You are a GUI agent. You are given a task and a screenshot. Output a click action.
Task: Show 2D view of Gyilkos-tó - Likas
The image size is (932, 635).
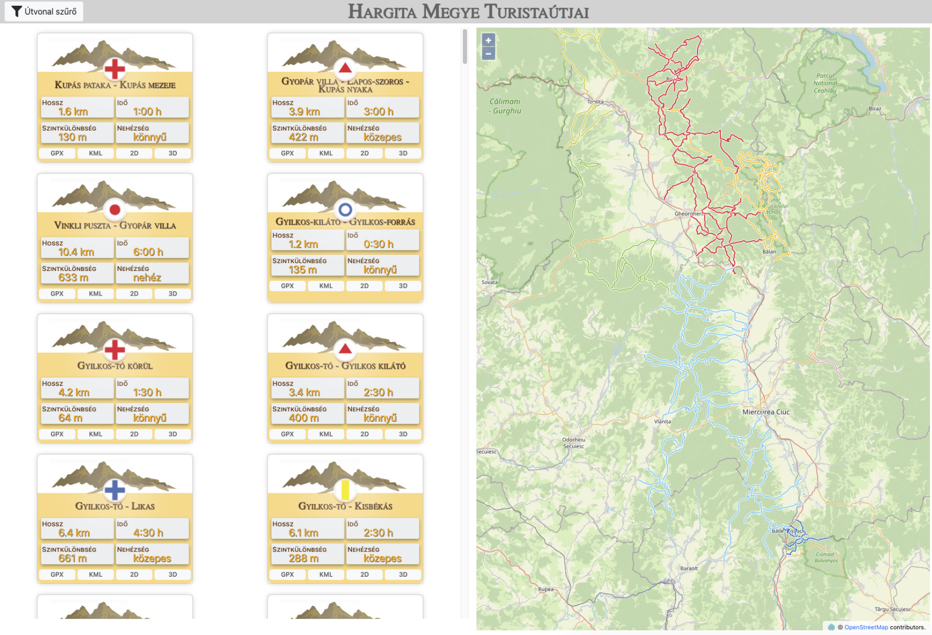click(134, 574)
